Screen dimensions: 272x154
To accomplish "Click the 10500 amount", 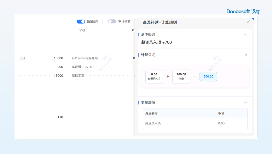I will (x=58, y=58).
